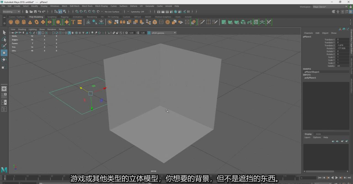Toggle the four-view layout button
This screenshot has width=353, height=184.
coord(4,95)
